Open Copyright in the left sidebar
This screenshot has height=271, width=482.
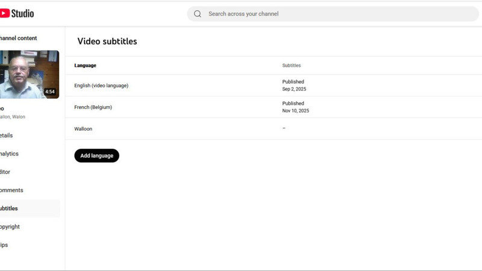pos(10,227)
